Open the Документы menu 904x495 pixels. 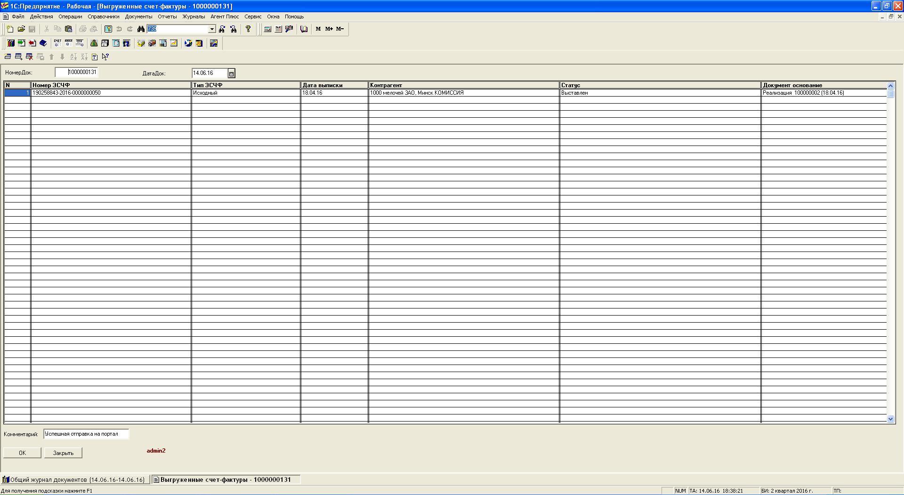click(x=138, y=16)
